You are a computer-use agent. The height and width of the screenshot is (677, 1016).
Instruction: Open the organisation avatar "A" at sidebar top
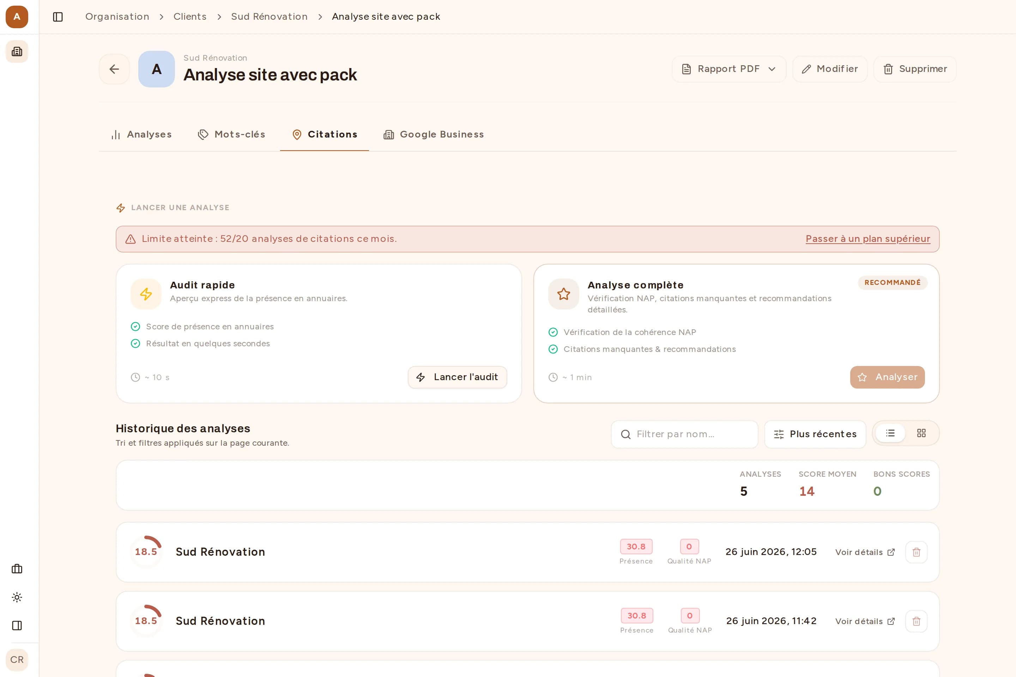(17, 17)
